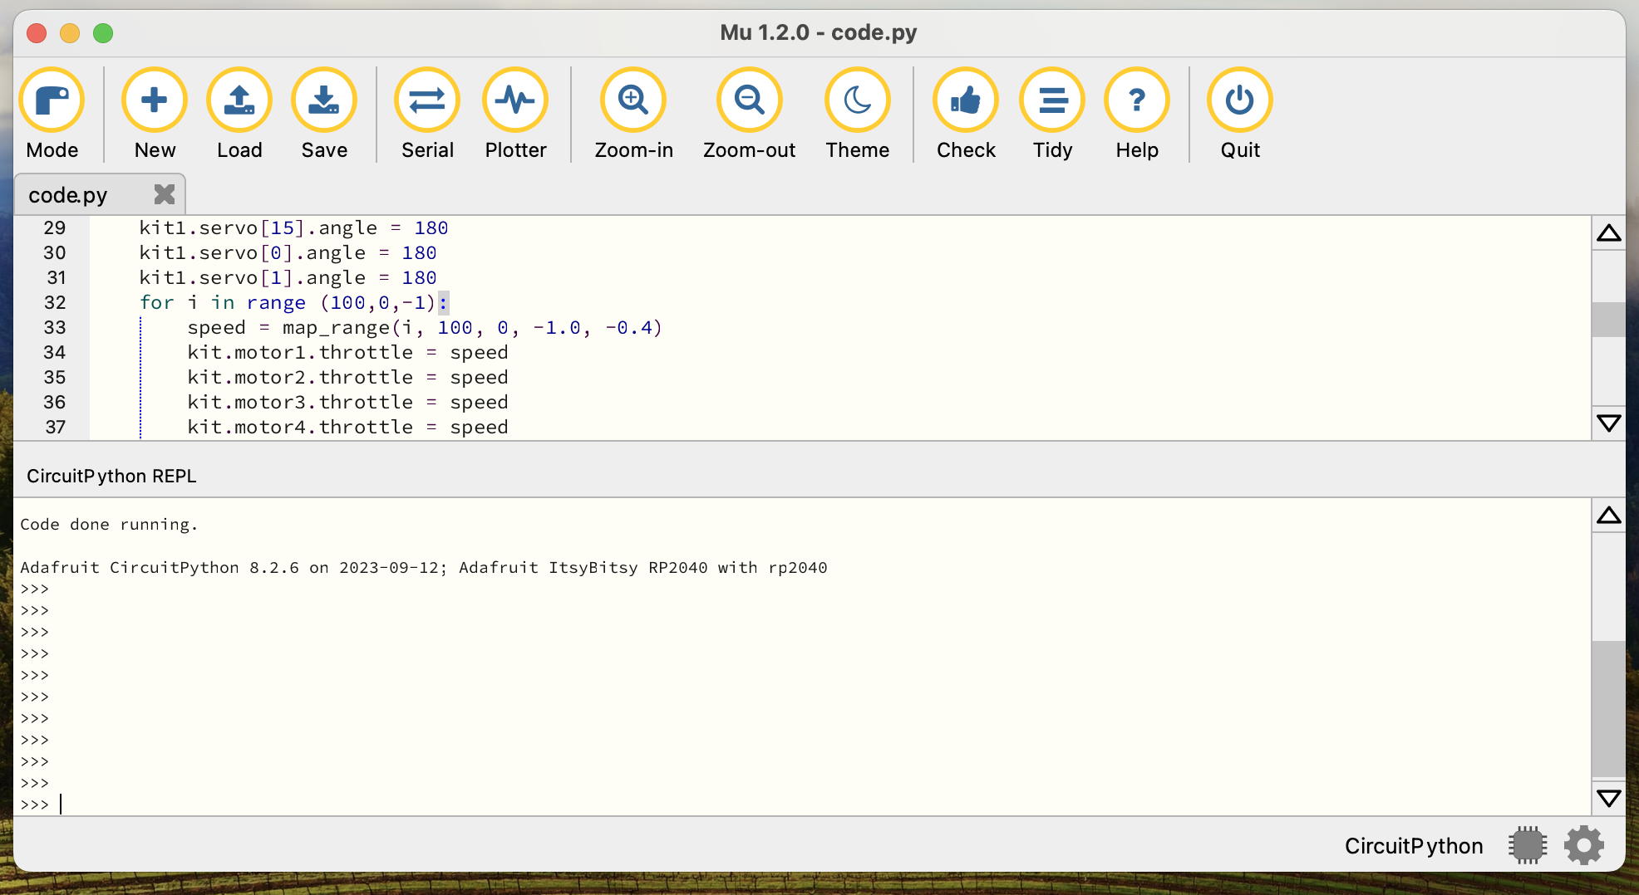Click the REPL scroll down arrow
Image resolution: width=1639 pixels, height=895 pixels.
pyautogui.click(x=1608, y=798)
